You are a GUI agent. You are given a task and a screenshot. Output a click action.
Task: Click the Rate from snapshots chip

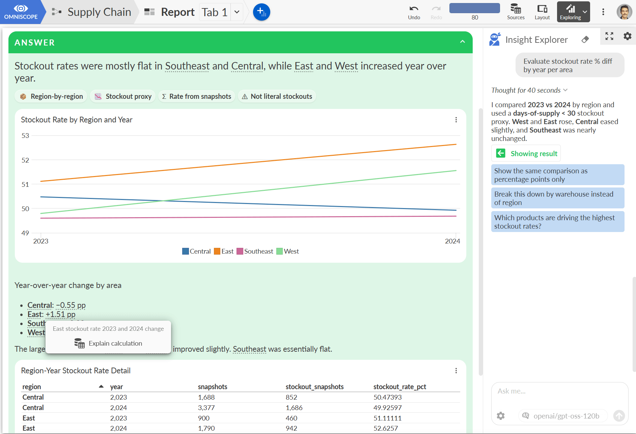197,96
